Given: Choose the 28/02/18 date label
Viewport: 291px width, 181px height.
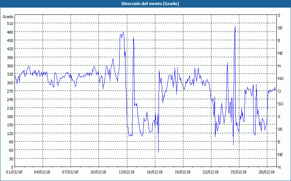Looking at the screenshot, I should [267, 172].
